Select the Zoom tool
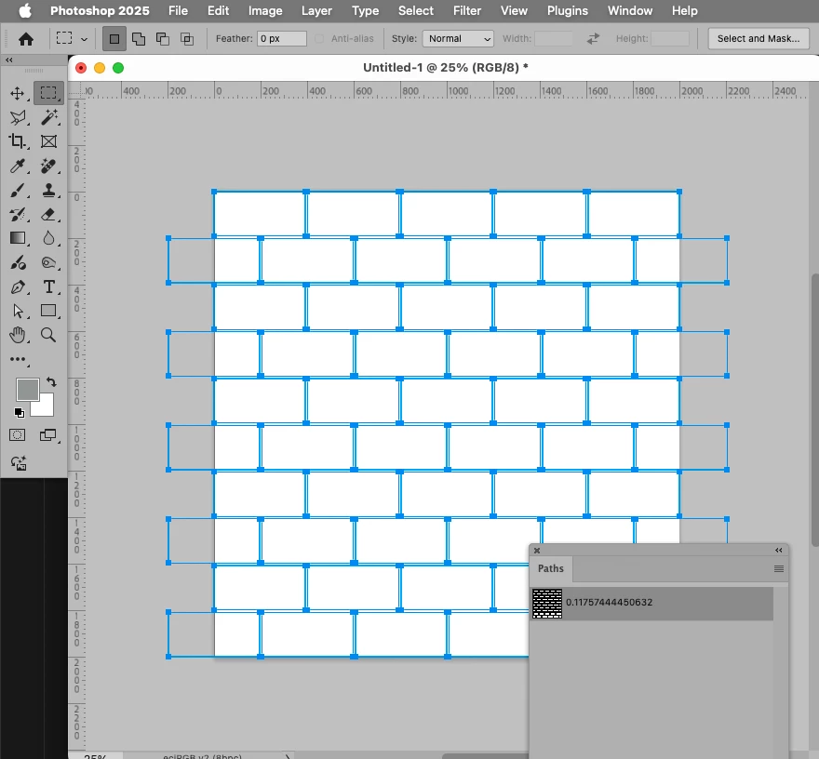The width and height of the screenshot is (819, 759). pyautogui.click(x=48, y=335)
